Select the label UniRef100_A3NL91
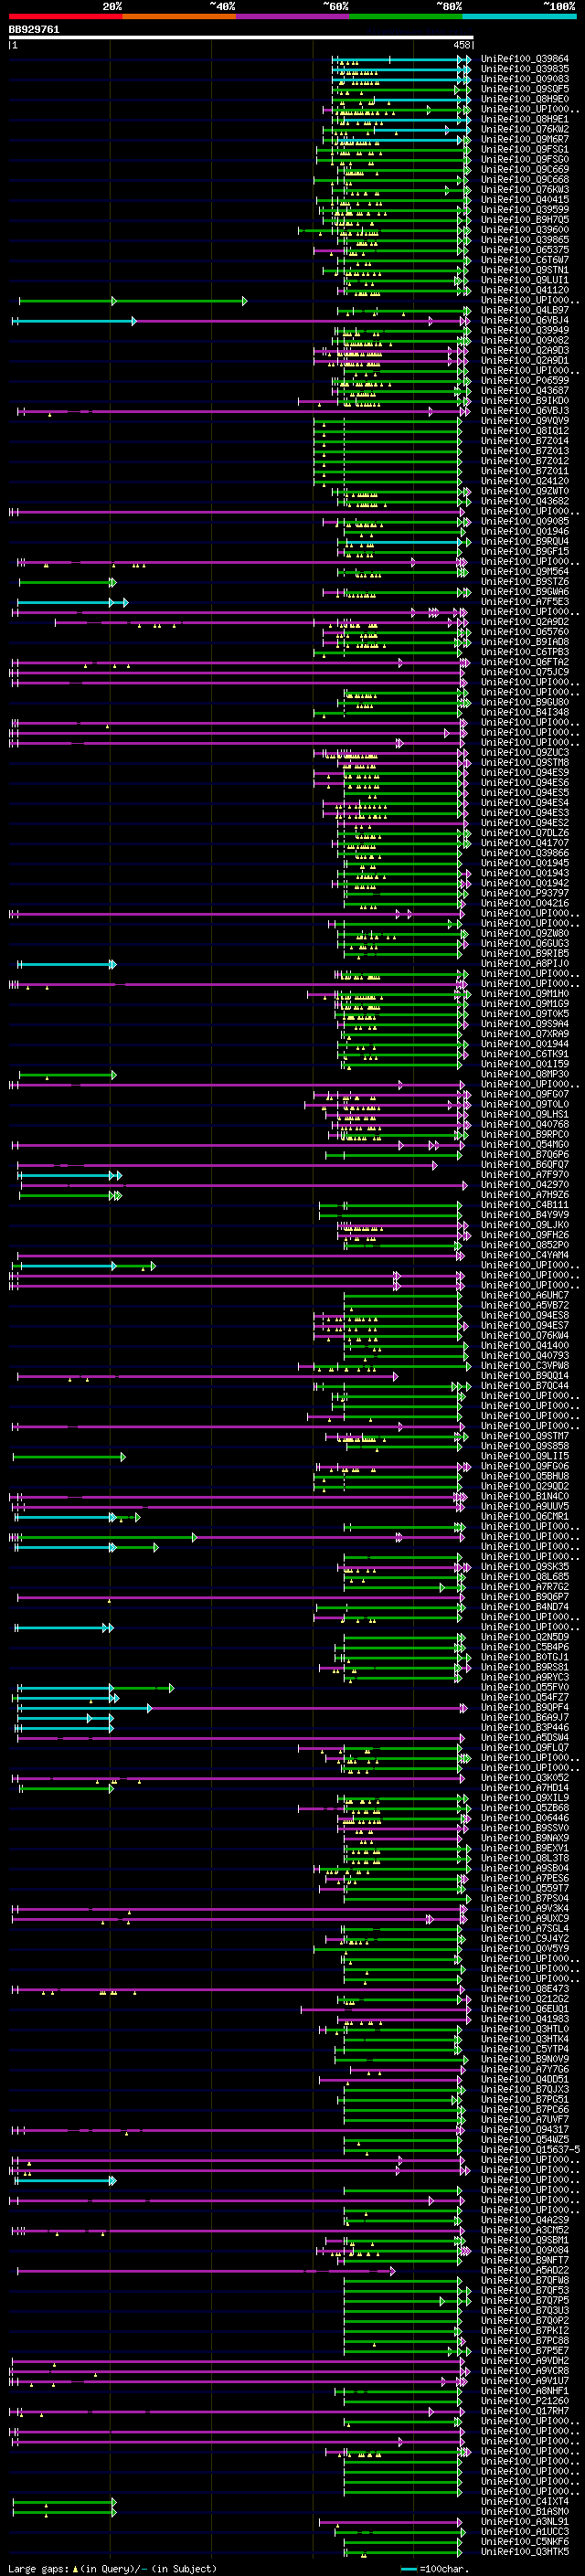This screenshot has width=585, height=2576. click(525, 2521)
